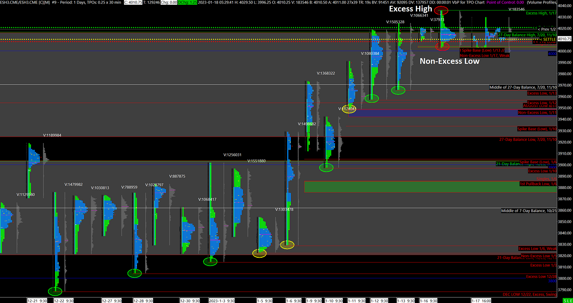Click the '1-5 9:30' date marker
The width and height of the screenshot is (573, 303).
(x=265, y=300)
